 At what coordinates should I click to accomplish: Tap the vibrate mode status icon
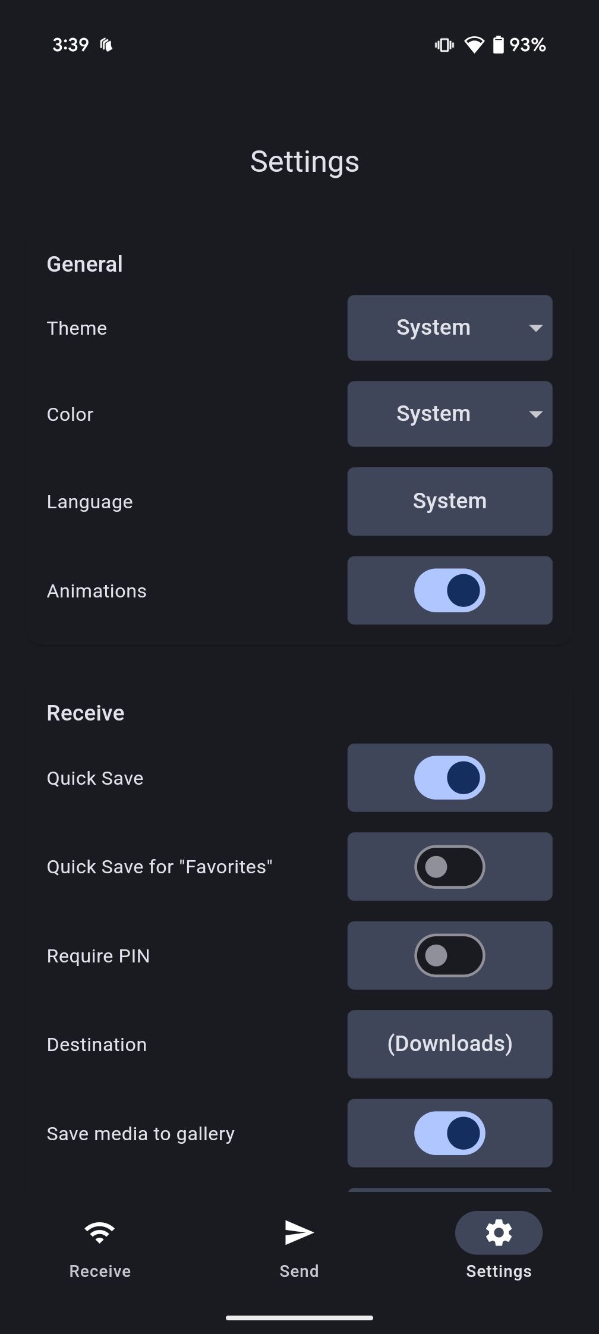[x=444, y=45]
